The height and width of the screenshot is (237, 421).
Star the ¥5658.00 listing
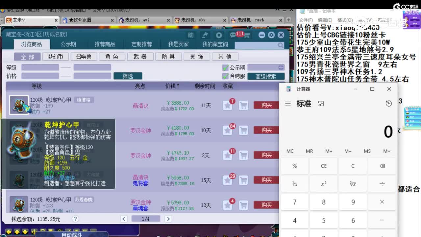pyautogui.click(x=227, y=180)
